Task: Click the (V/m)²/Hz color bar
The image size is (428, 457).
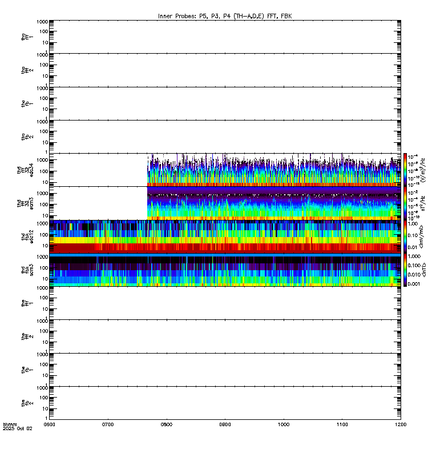Action: coord(405,170)
